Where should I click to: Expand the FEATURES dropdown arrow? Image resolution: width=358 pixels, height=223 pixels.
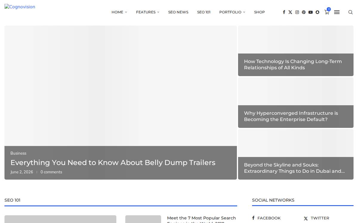158,12
